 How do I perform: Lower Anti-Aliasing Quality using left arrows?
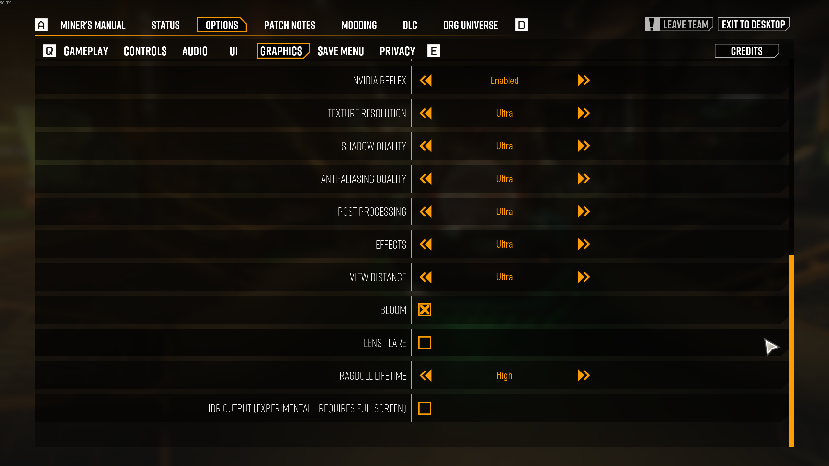point(426,179)
